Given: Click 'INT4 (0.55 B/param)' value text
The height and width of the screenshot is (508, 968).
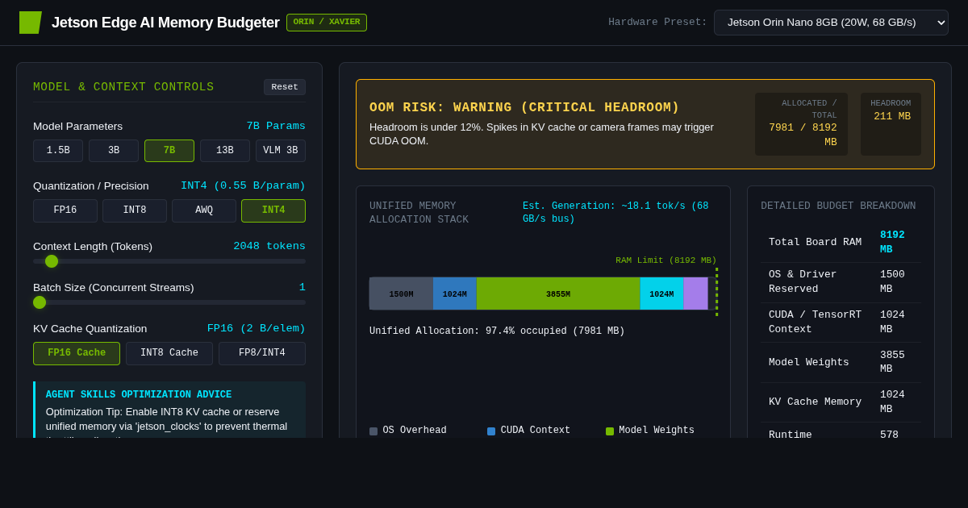Looking at the screenshot, I should tap(243, 185).
